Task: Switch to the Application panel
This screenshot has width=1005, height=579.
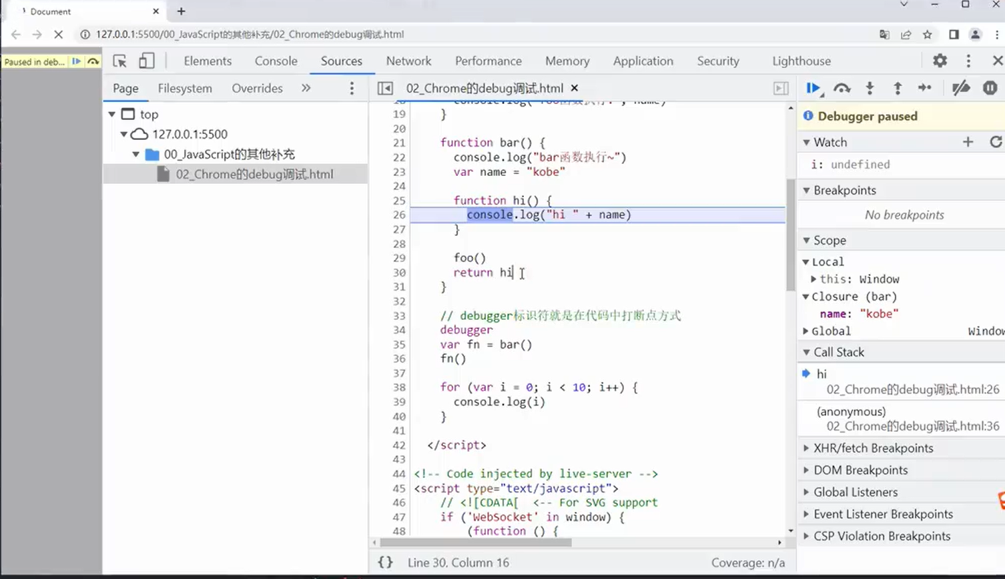Action: click(x=643, y=61)
